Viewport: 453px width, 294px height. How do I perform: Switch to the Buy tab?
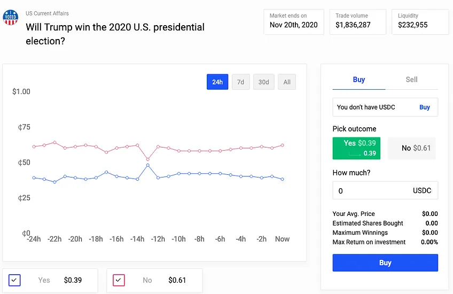[359, 80]
